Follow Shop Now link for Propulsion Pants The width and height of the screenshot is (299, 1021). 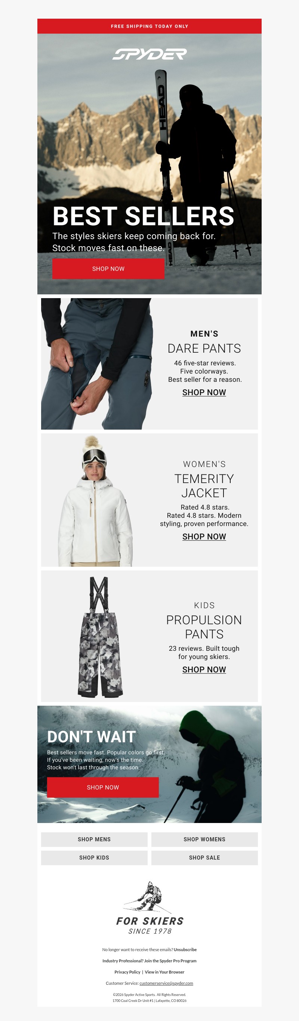pyautogui.click(x=204, y=670)
